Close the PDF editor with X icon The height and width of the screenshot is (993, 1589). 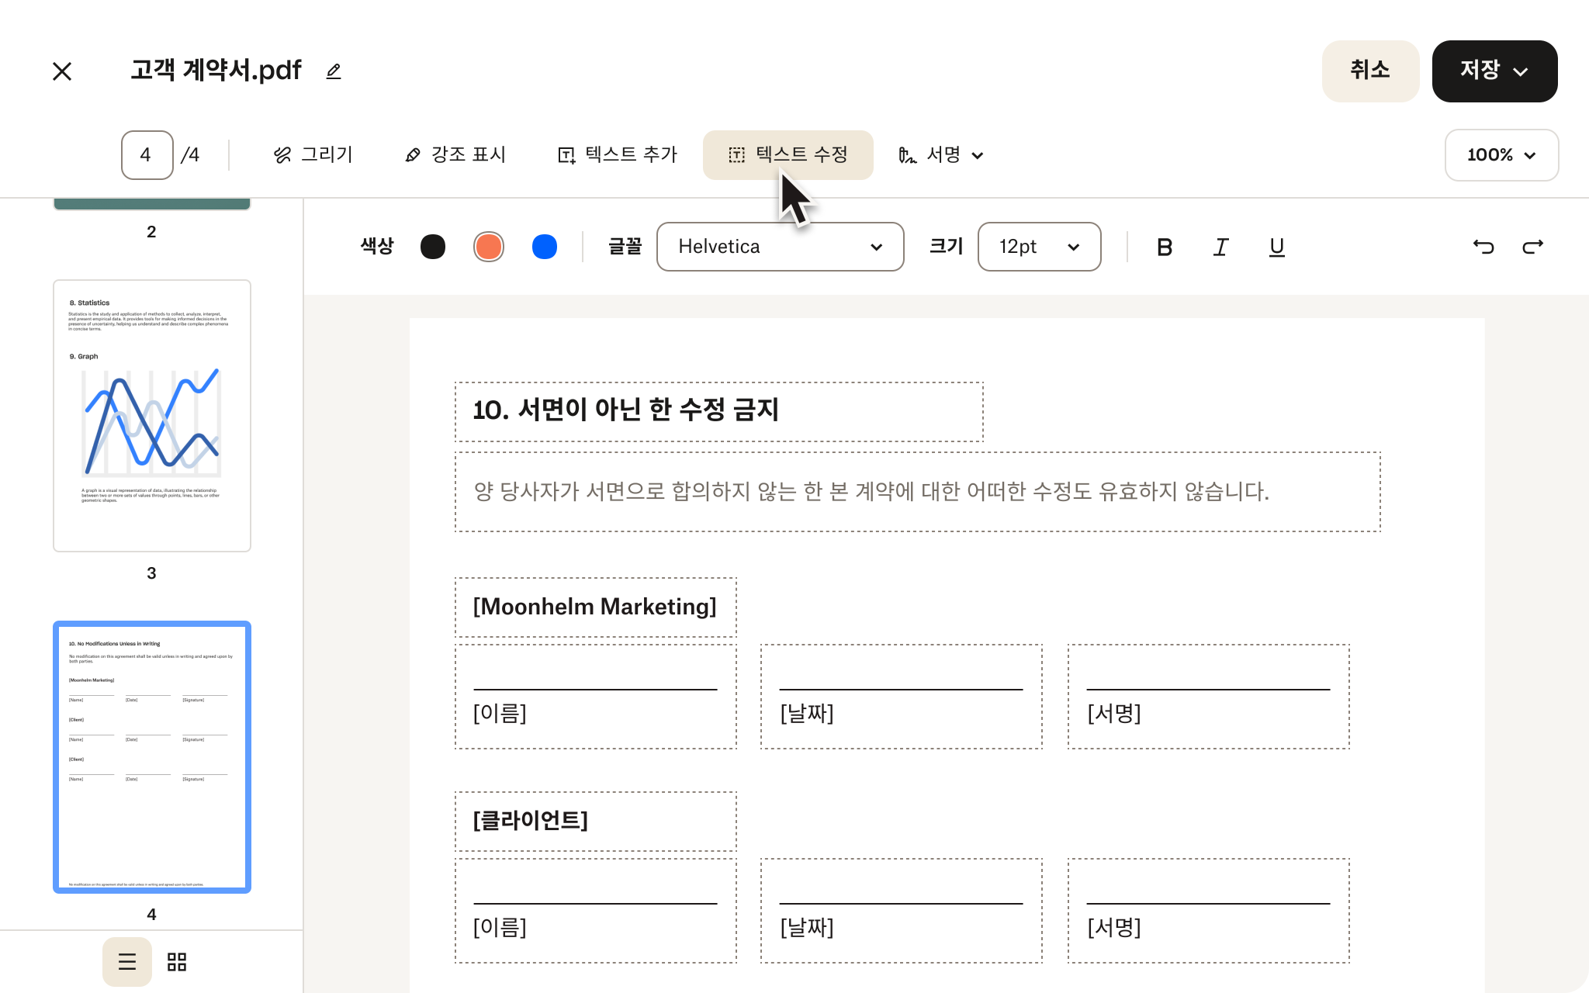point(62,71)
